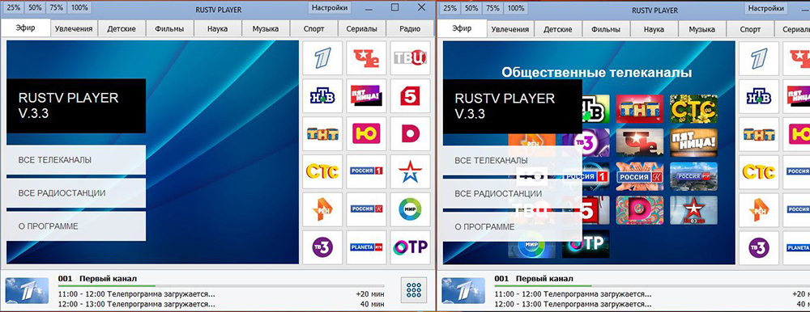
Task: Choose the МИР channel icon in left window
Action: 410,209
